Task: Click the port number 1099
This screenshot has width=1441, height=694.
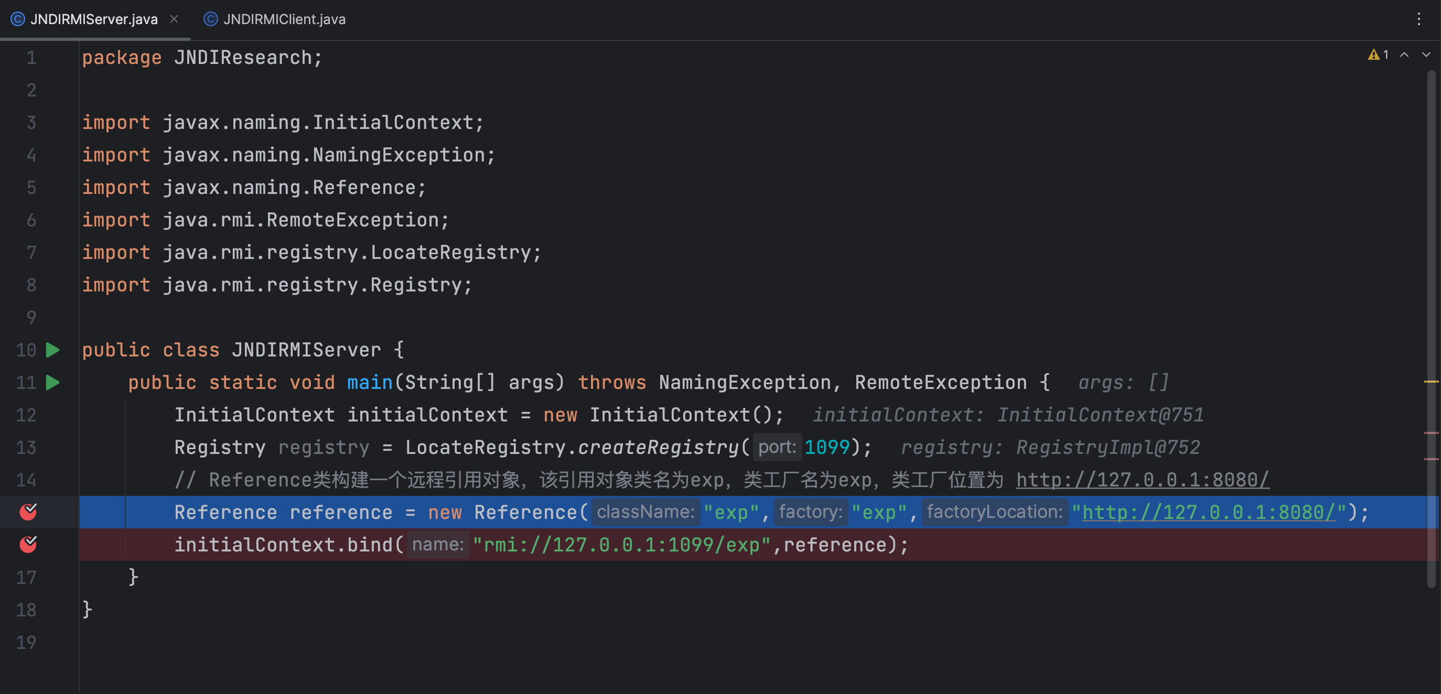Action: (827, 448)
